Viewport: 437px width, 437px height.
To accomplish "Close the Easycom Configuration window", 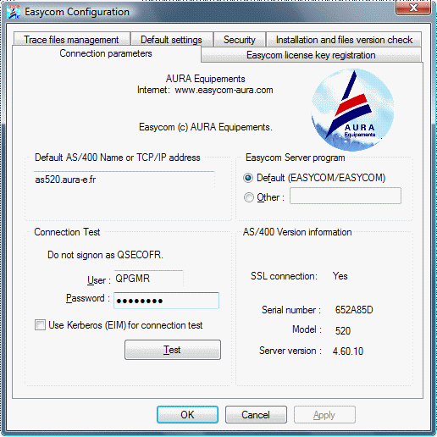I will pos(413,8).
